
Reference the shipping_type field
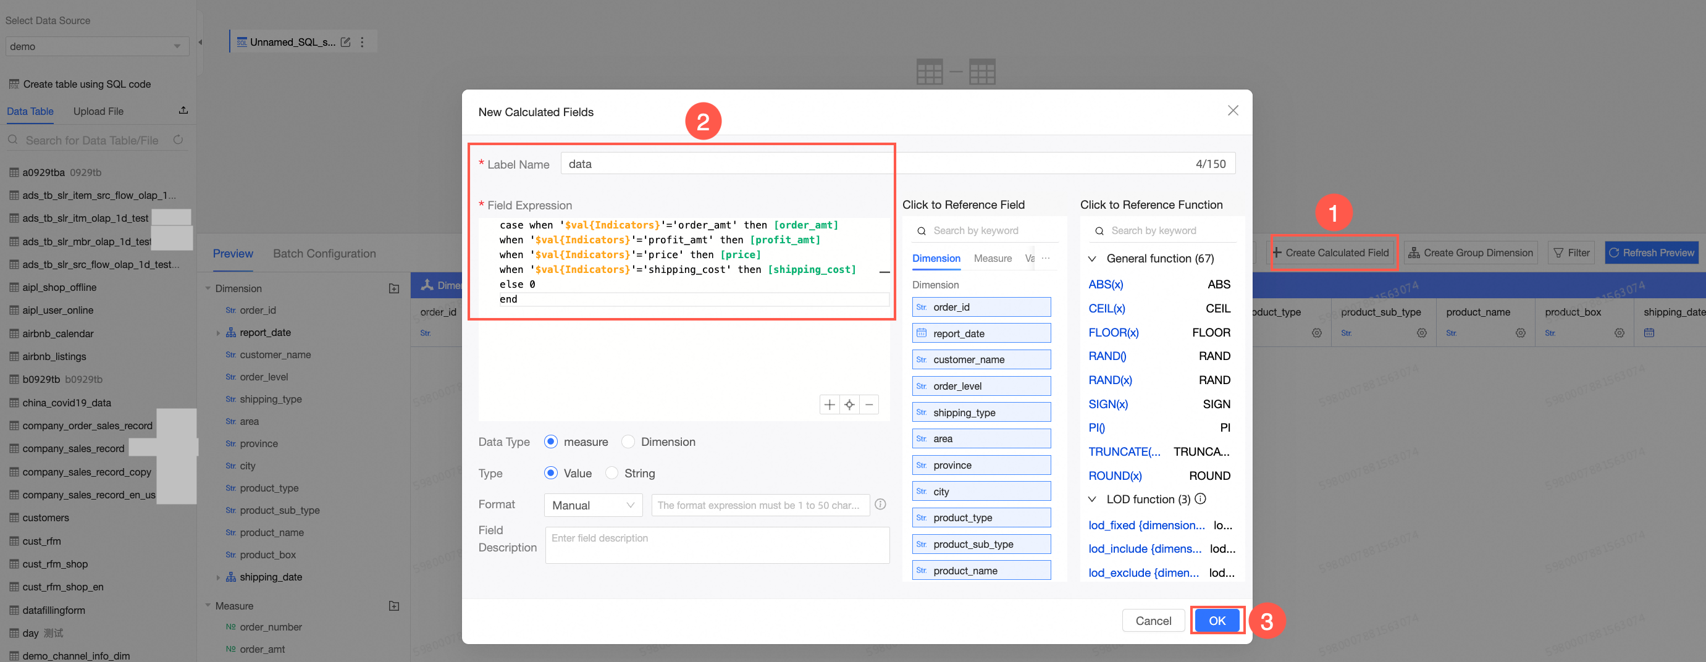point(981,413)
